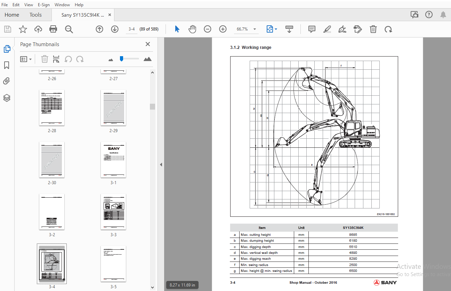Open the Edit menu
The width and height of the screenshot is (451, 291).
[x=16, y=5]
